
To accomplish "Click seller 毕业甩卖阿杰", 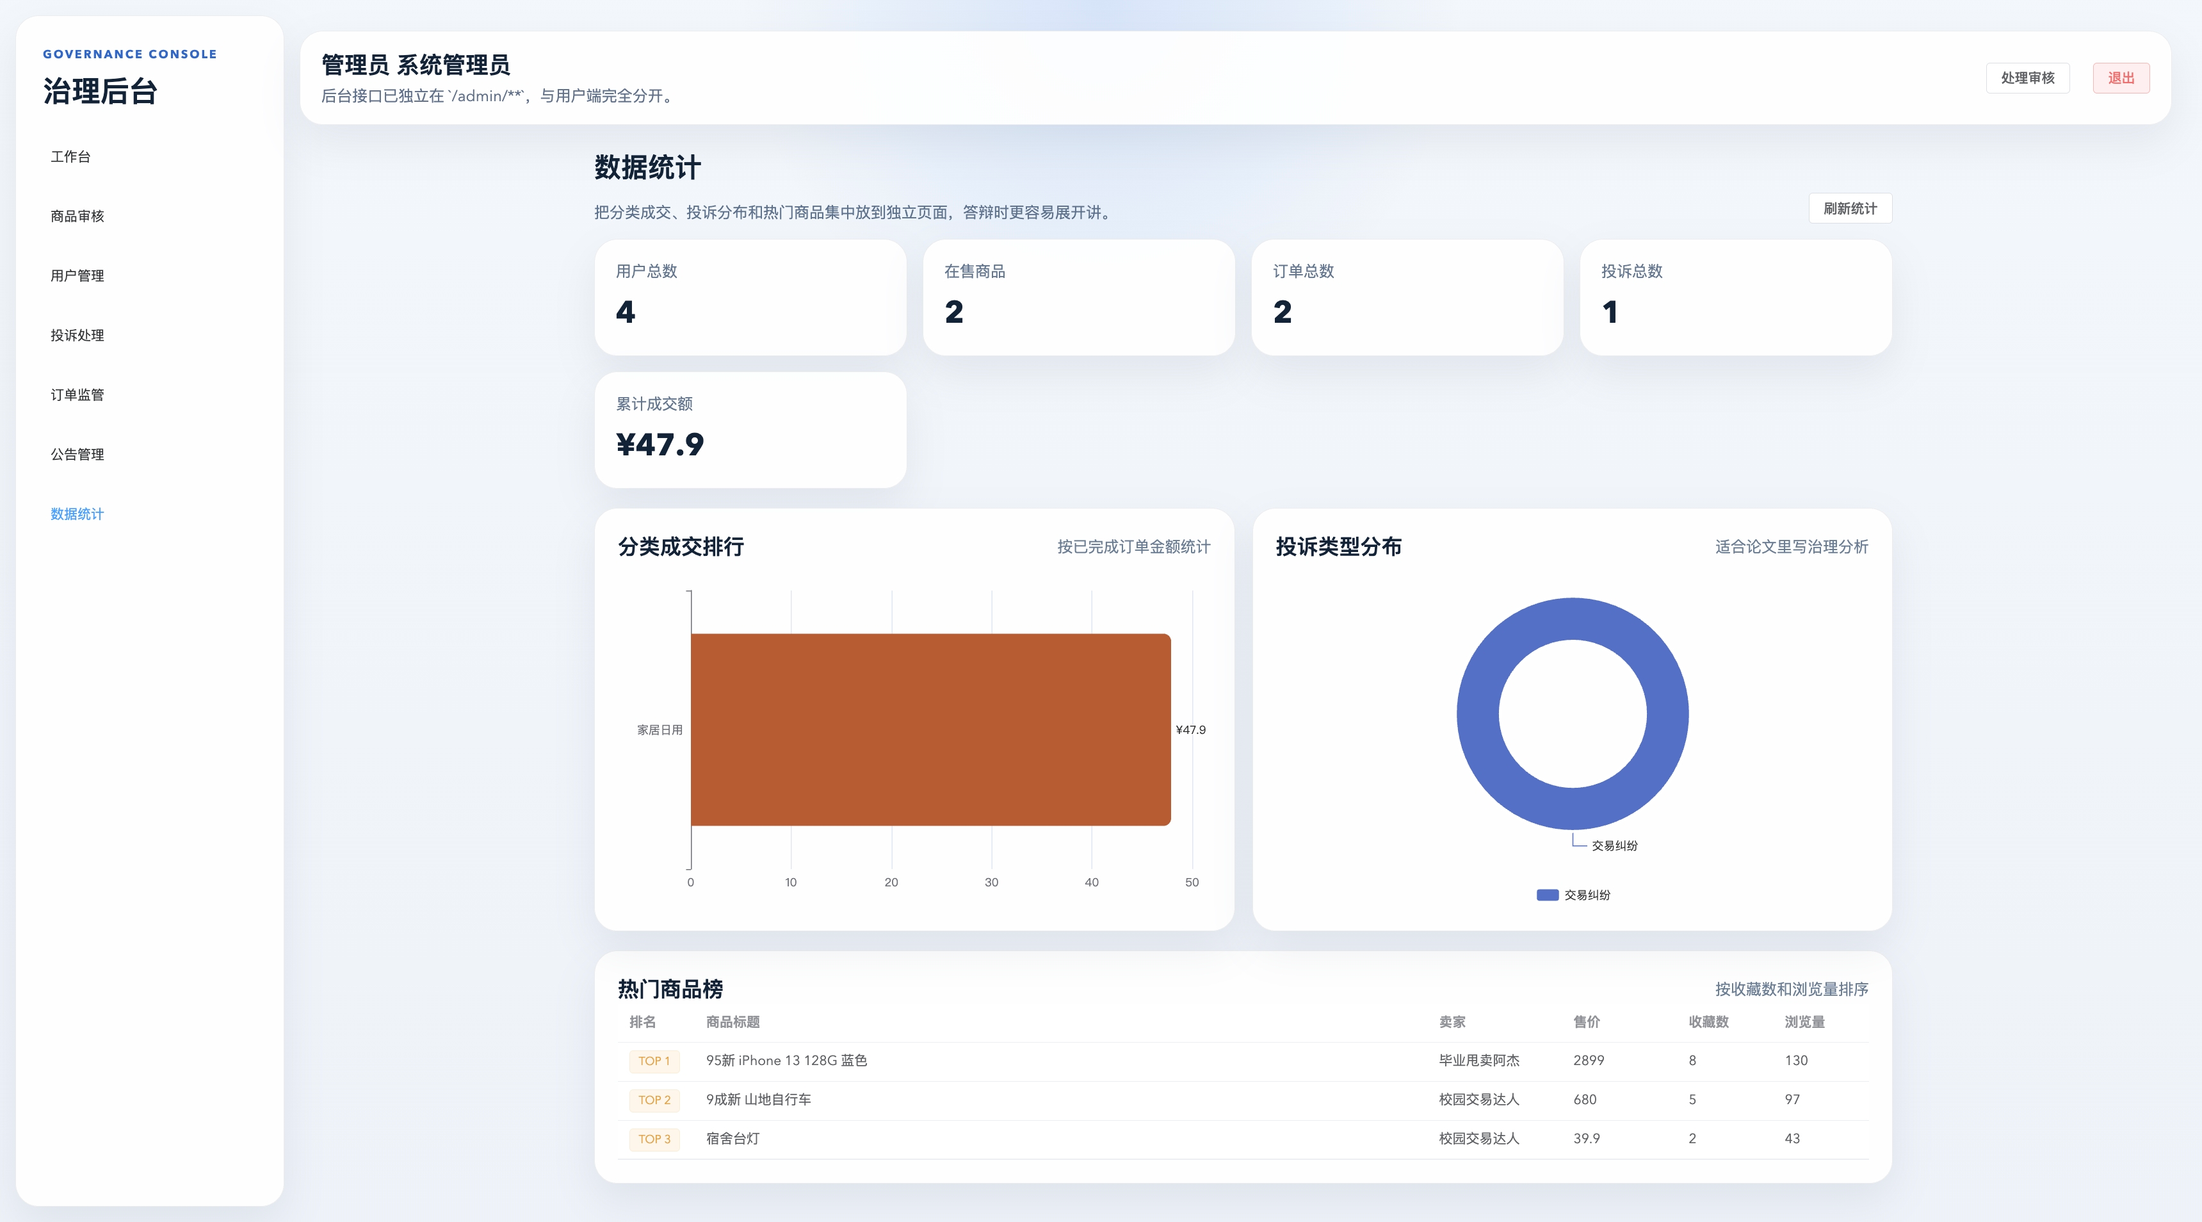I will click(1479, 1061).
